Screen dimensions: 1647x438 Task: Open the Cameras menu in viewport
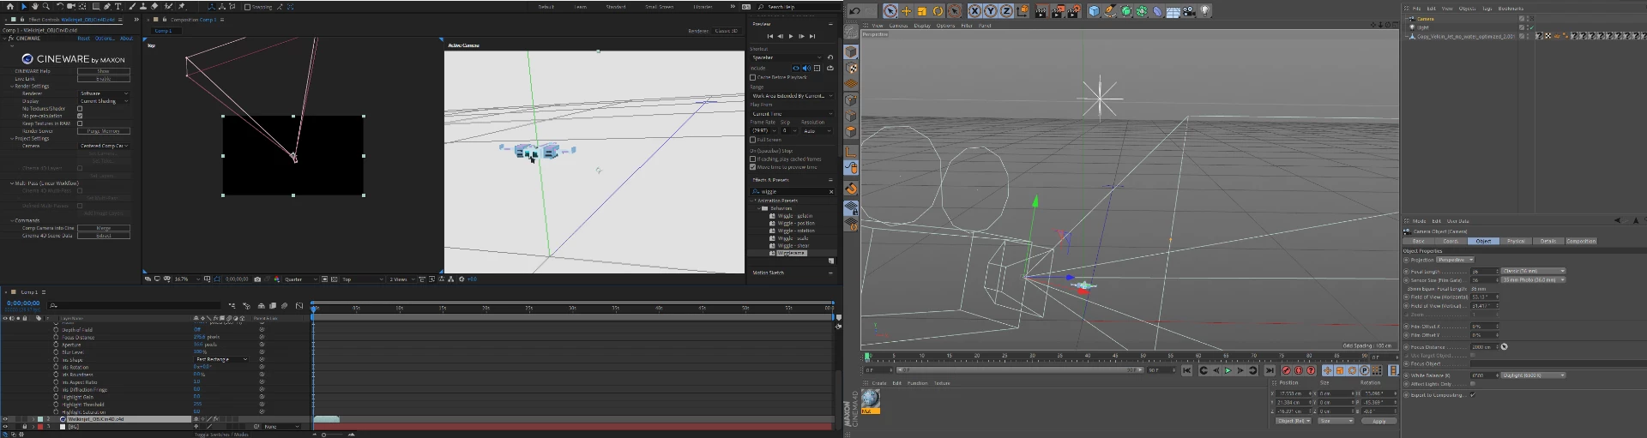point(898,26)
